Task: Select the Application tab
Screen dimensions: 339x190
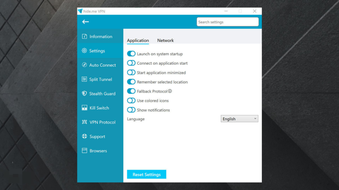Action: (x=138, y=41)
